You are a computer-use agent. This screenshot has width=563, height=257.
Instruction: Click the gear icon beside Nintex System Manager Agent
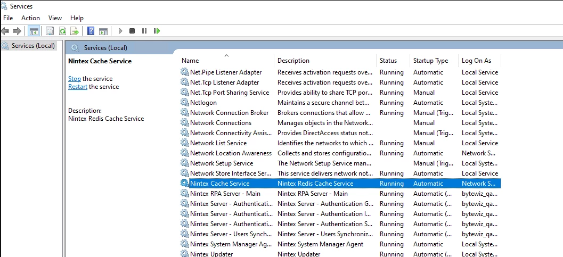184,244
